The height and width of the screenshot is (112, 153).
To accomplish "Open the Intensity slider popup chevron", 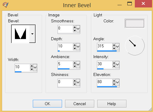I will [118, 65].
